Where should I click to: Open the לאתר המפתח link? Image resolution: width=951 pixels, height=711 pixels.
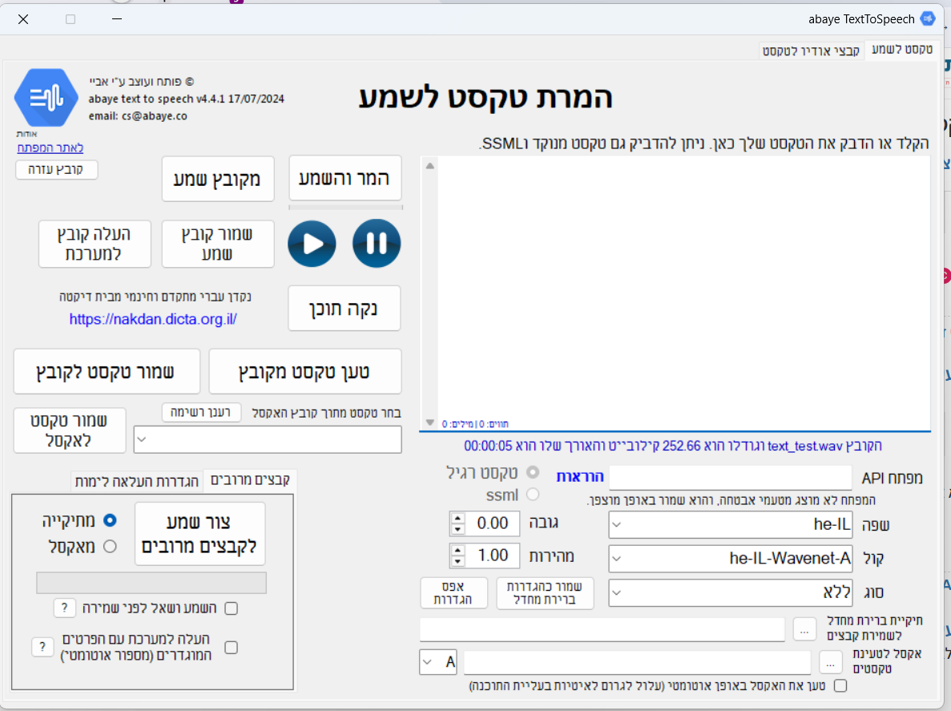50,148
